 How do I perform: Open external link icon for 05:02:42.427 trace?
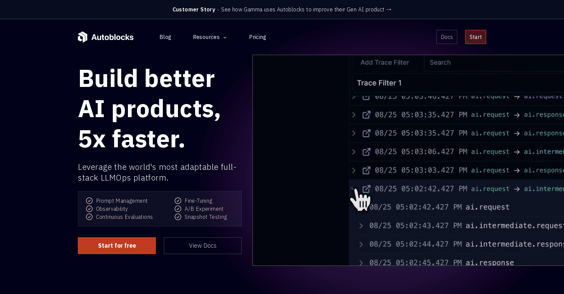click(366, 189)
